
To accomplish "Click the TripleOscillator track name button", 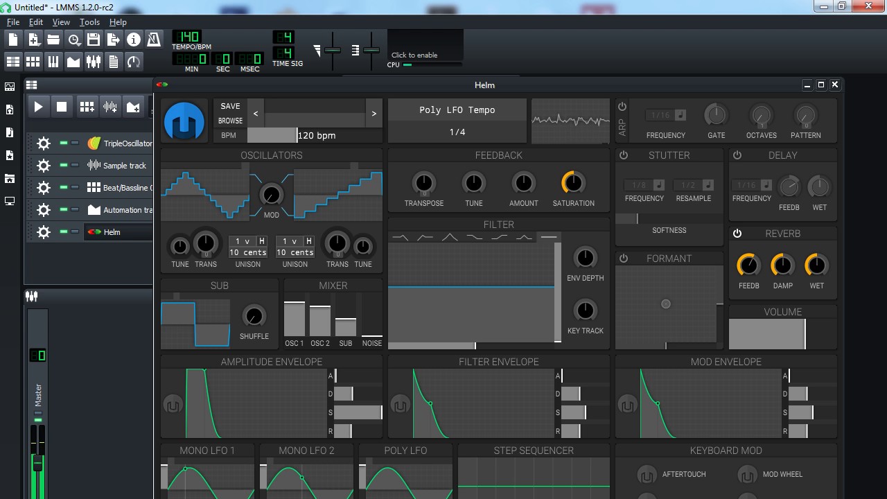I will 119,143.
